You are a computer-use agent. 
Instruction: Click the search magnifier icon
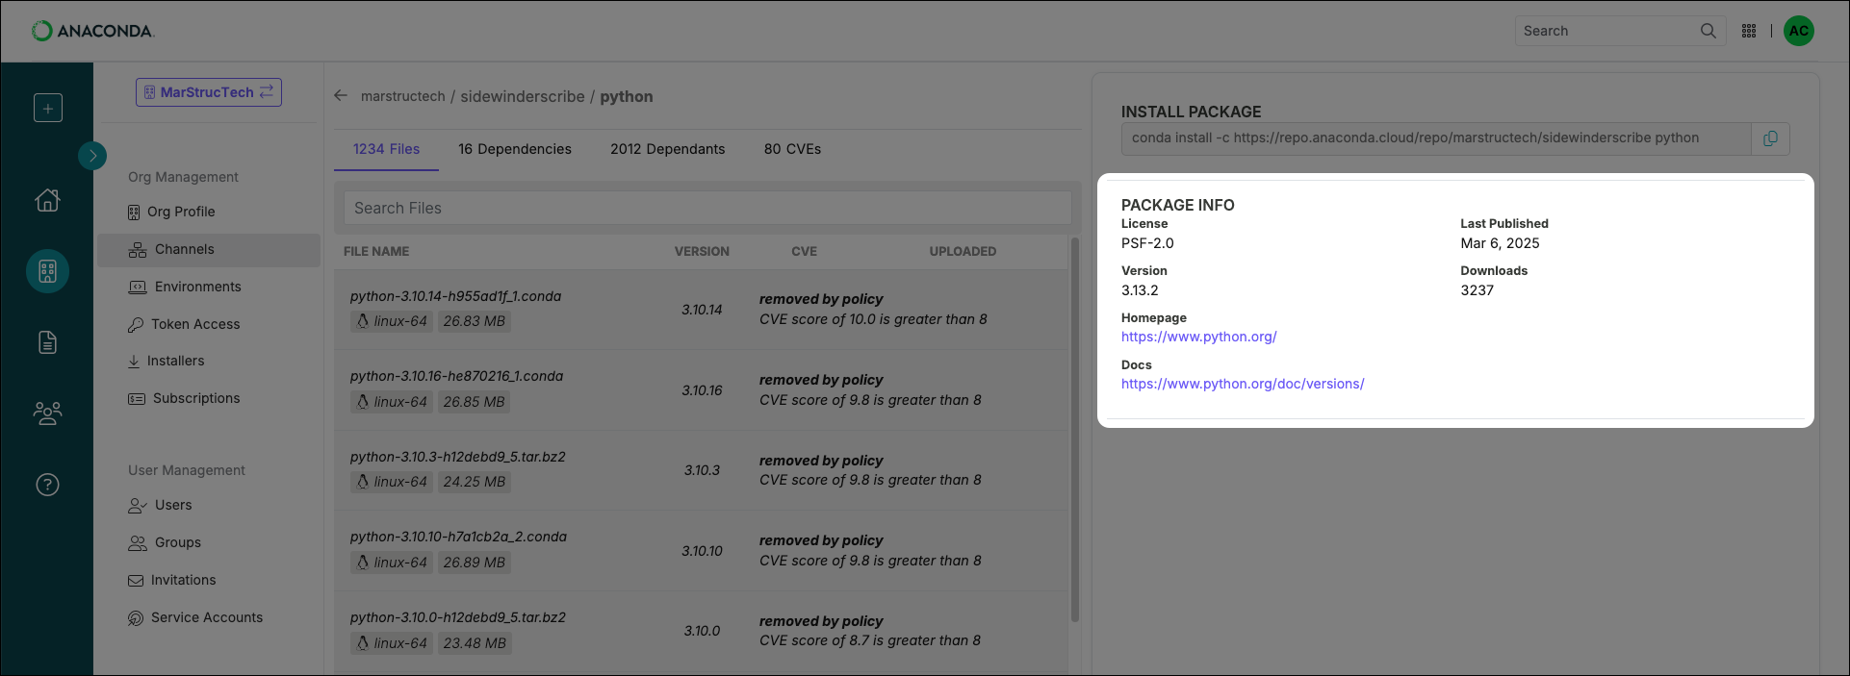tap(1708, 31)
